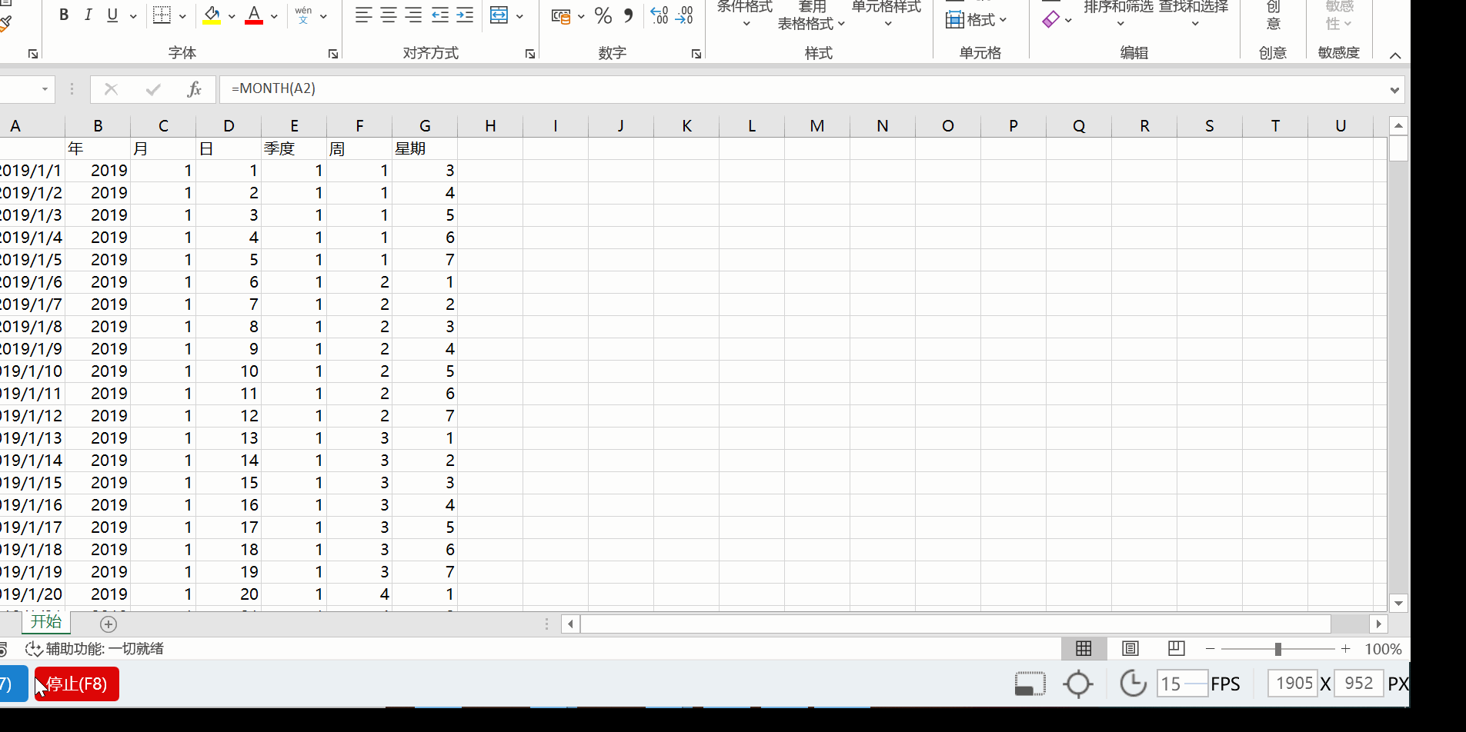
Task: Open Number format dialog launcher
Action: (x=696, y=54)
